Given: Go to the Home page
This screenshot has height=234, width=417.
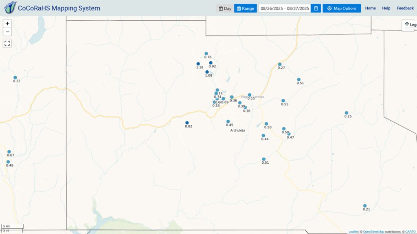Looking at the screenshot, I should click(x=371, y=8).
